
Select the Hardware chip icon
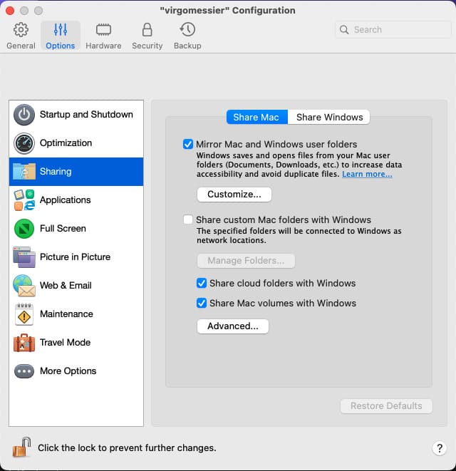click(x=103, y=31)
